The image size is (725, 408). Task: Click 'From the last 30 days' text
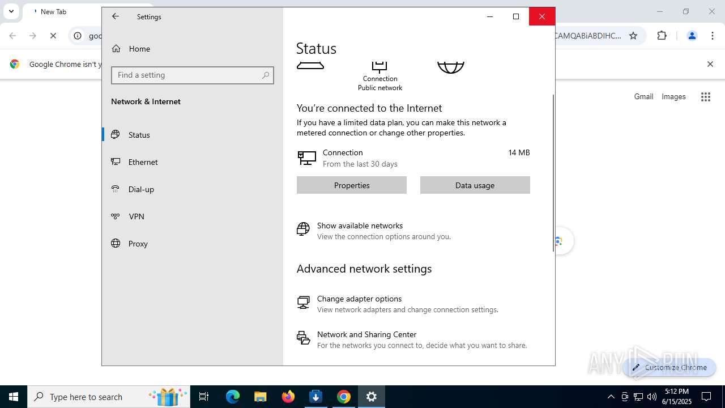tap(360, 164)
